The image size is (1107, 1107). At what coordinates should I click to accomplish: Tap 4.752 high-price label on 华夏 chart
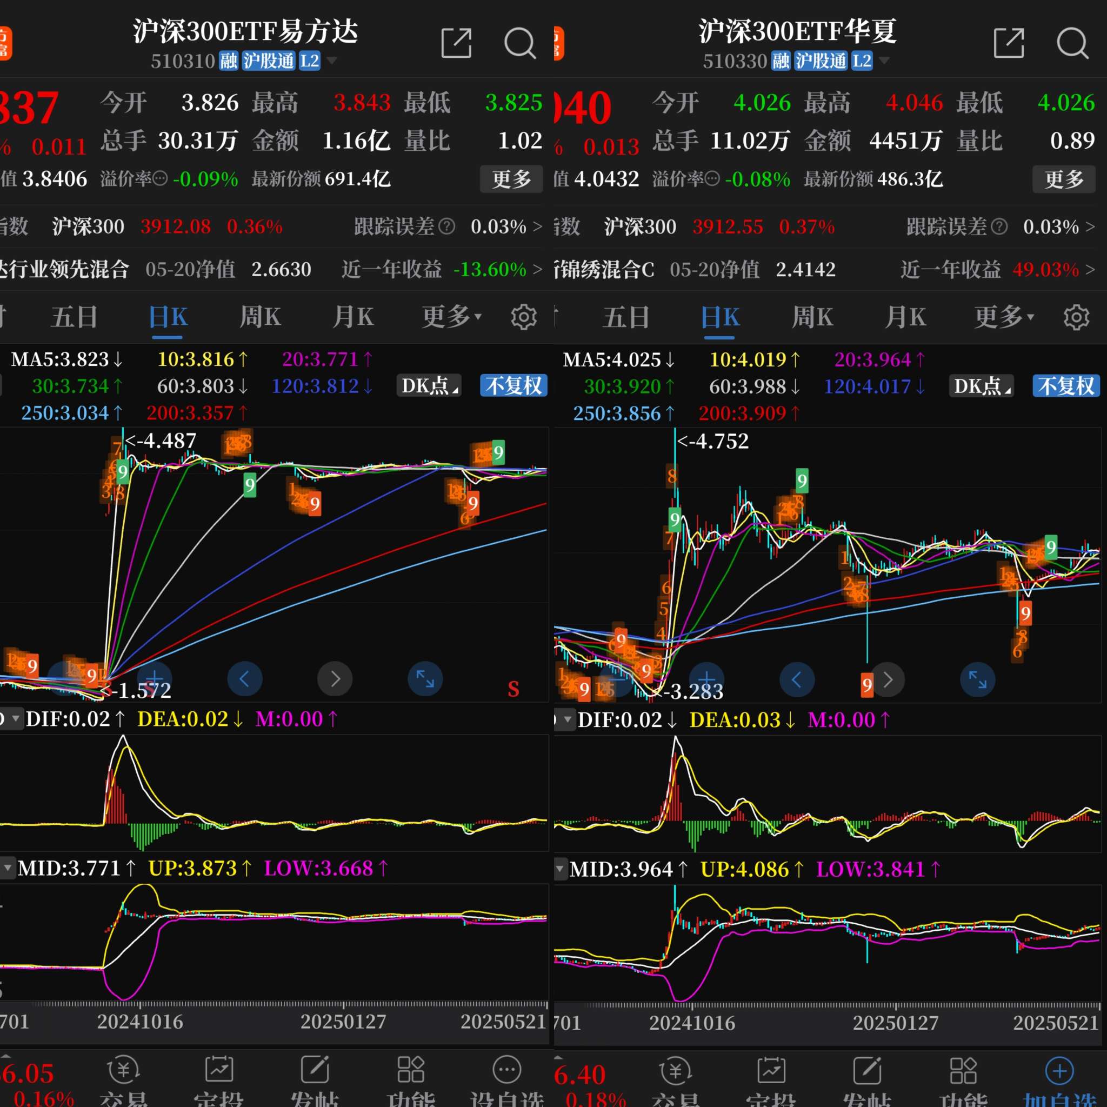(x=713, y=441)
